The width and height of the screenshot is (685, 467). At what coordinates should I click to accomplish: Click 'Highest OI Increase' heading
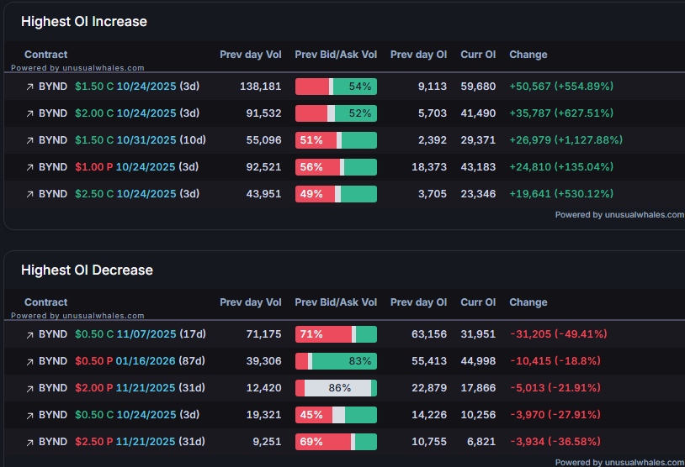[x=84, y=21]
